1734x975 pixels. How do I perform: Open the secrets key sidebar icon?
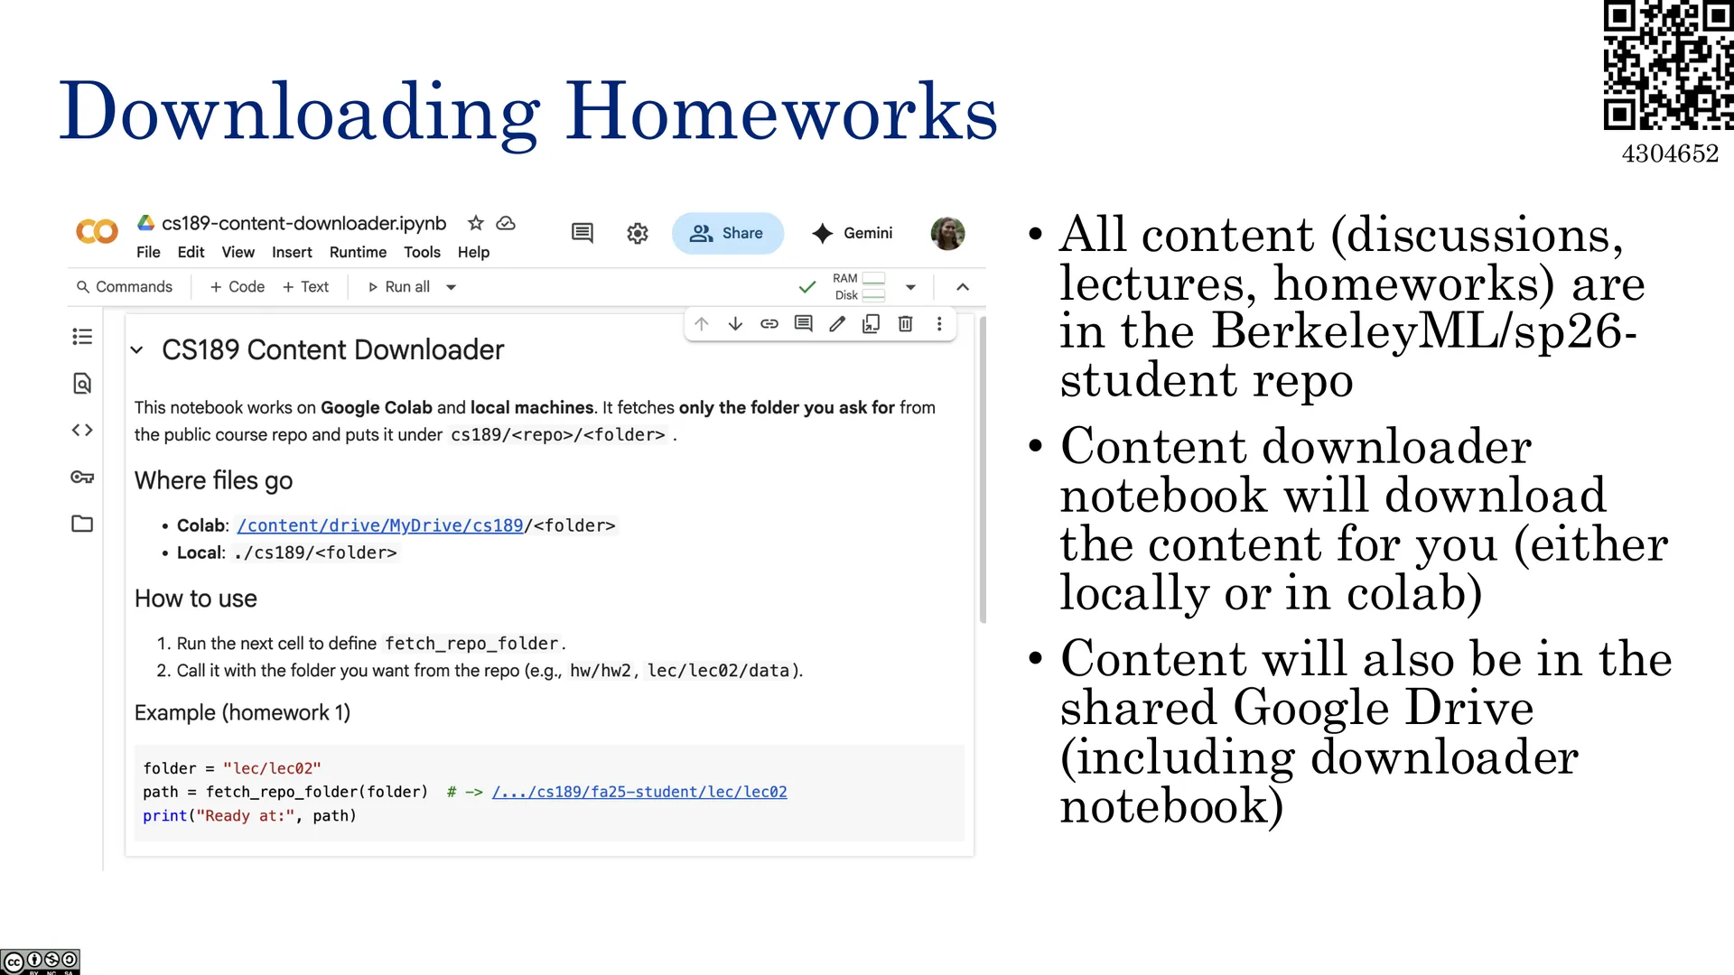pyautogui.click(x=82, y=477)
